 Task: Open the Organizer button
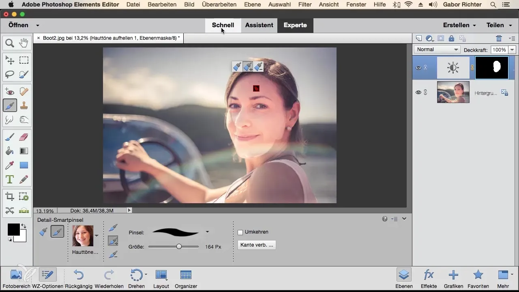[186, 278]
